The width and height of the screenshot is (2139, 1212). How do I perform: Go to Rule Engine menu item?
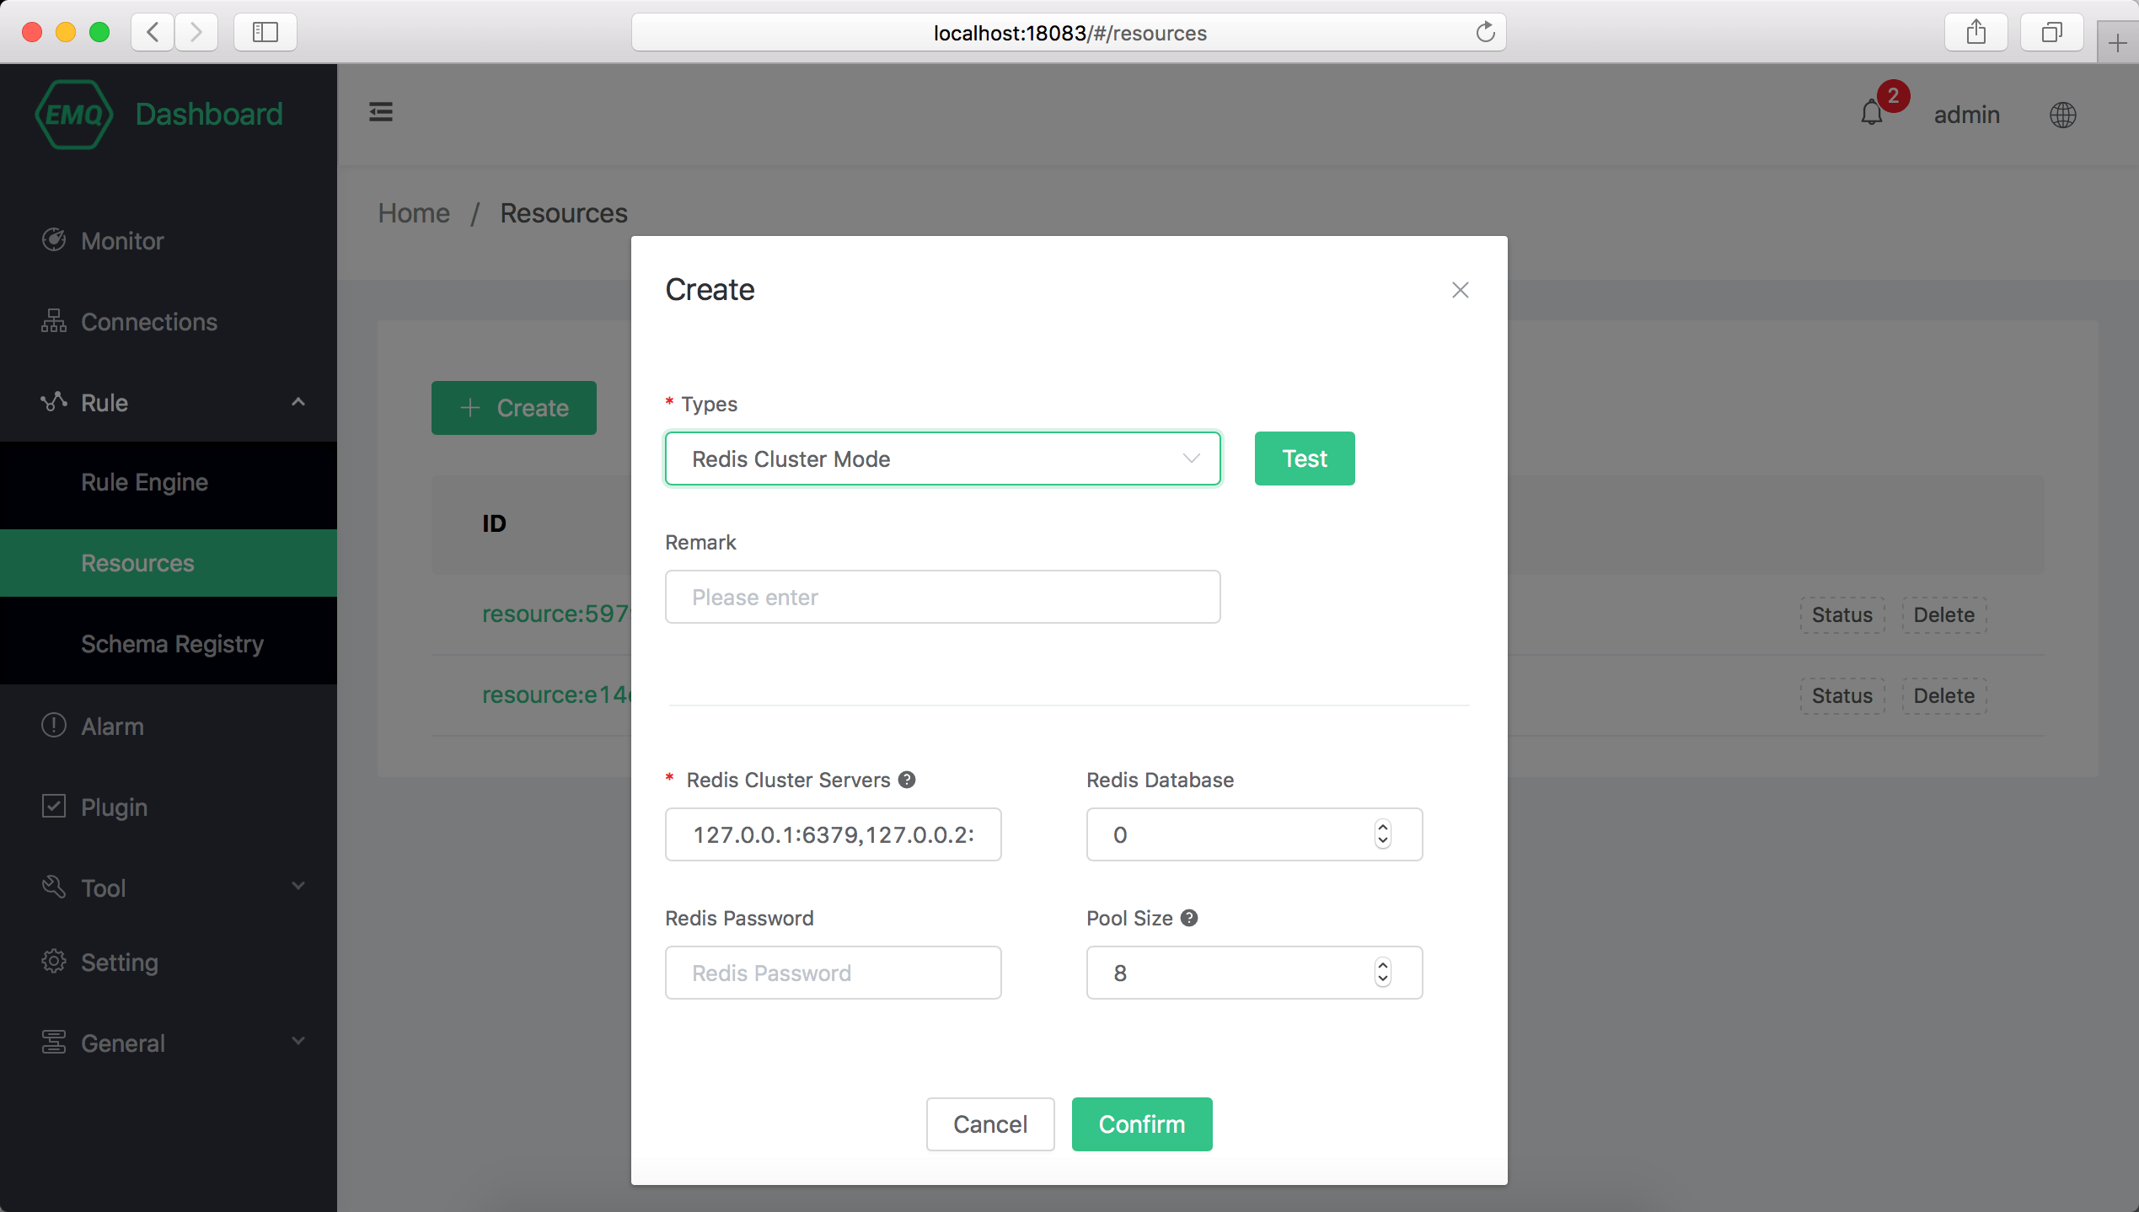click(x=144, y=482)
